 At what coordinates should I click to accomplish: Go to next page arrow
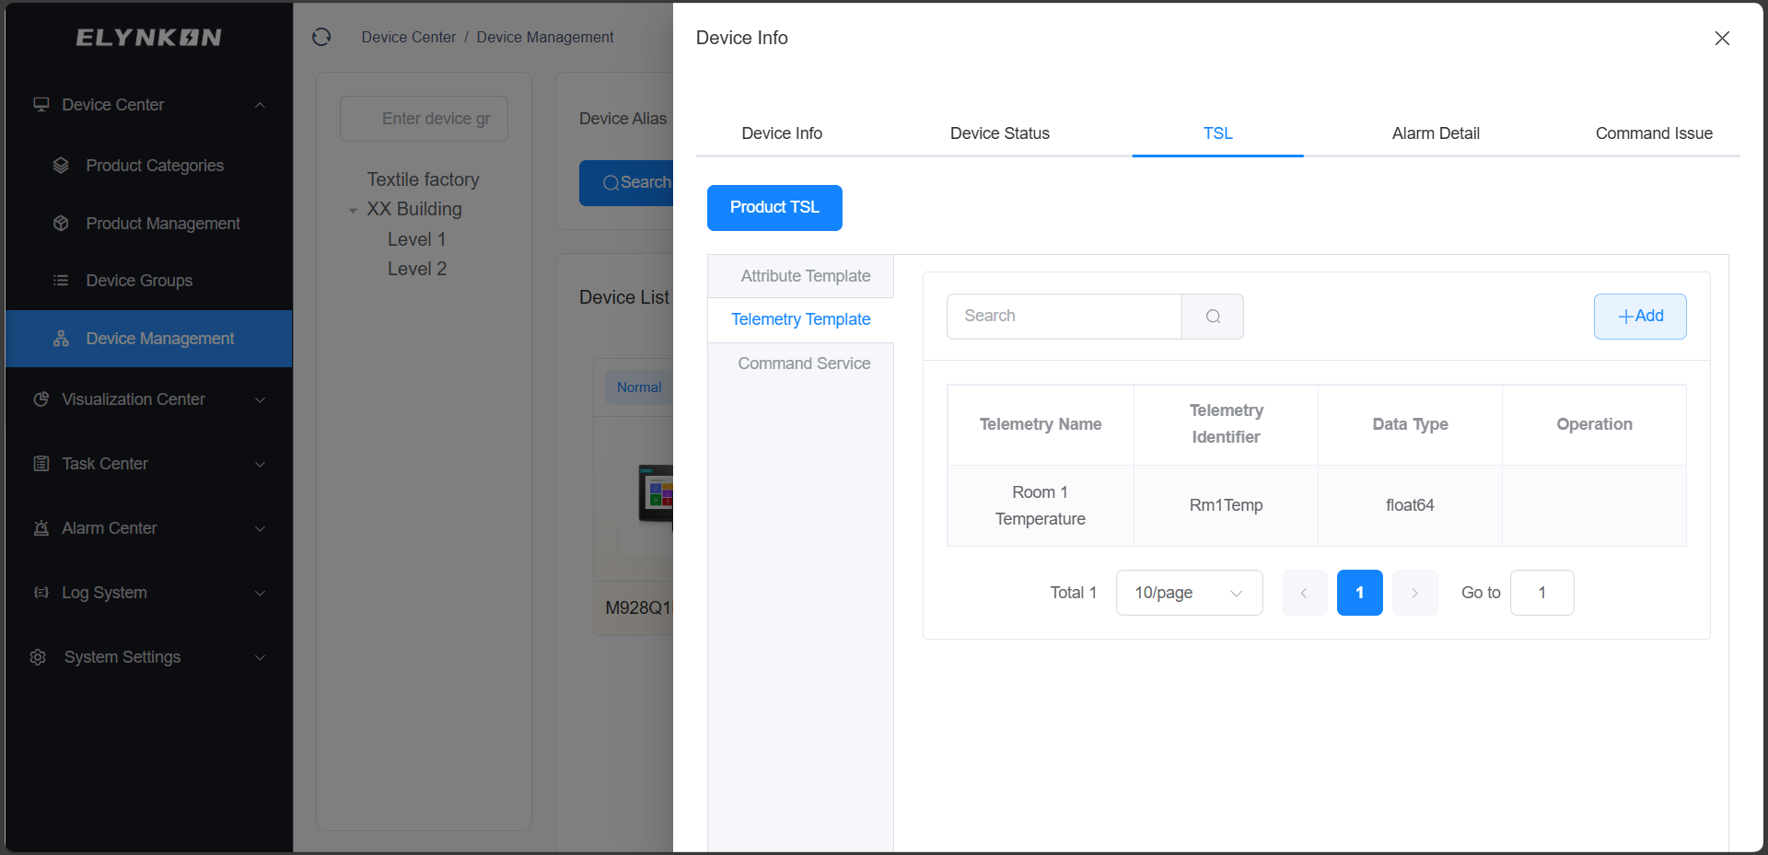click(x=1414, y=593)
